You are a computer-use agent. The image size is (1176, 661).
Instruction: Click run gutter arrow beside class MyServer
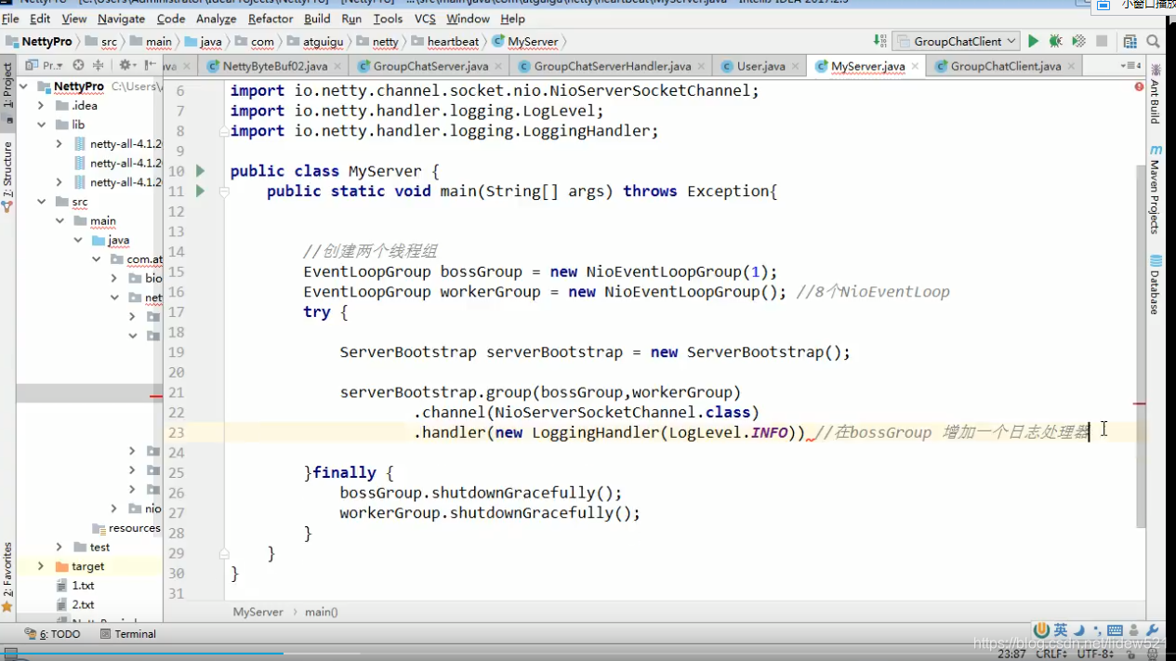coord(200,171)
